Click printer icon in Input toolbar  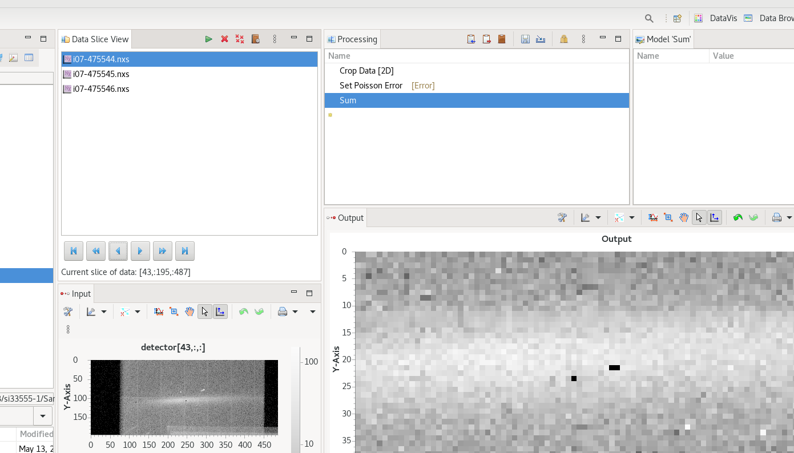(283, 312)
